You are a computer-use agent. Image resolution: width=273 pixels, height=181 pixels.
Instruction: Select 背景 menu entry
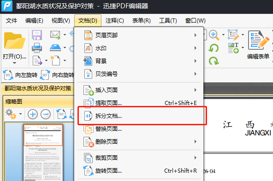point(139,61)
